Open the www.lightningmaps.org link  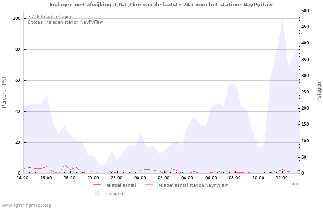[x=26, y=205]
